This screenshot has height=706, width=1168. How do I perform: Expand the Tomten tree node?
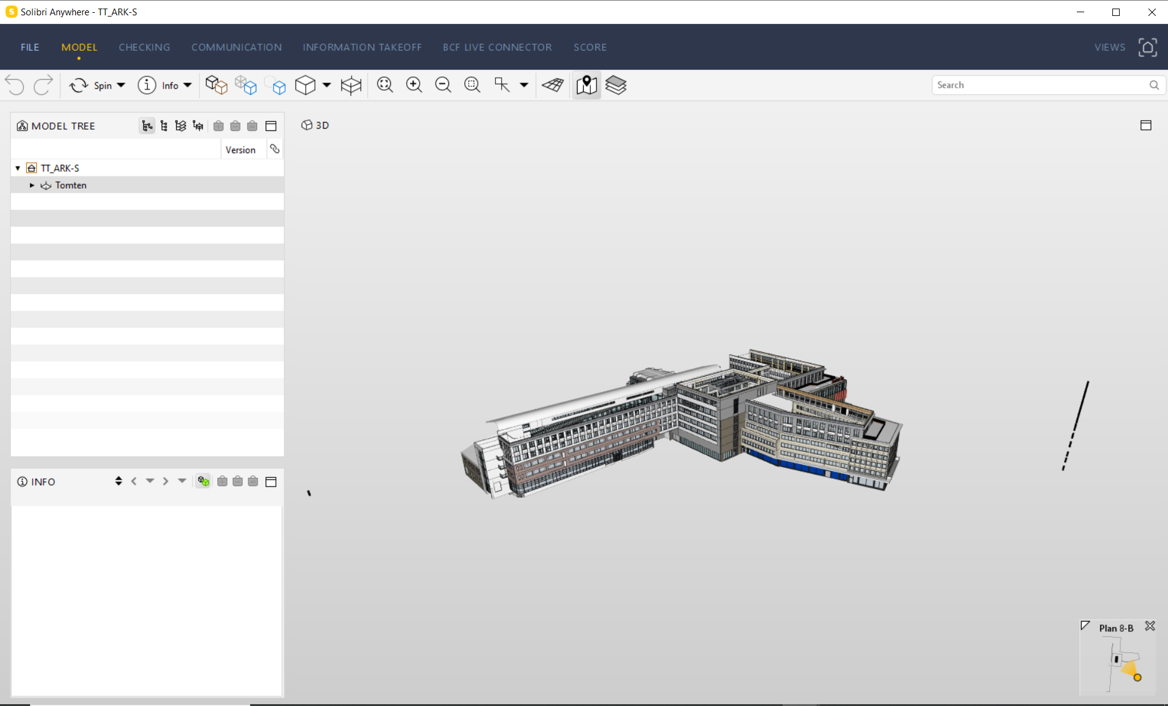click(x=32, y=185)
